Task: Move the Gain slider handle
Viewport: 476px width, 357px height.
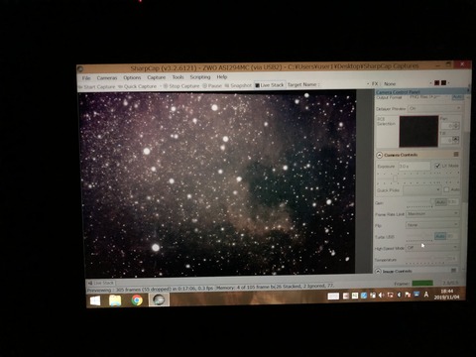Action: coord(431,202)
